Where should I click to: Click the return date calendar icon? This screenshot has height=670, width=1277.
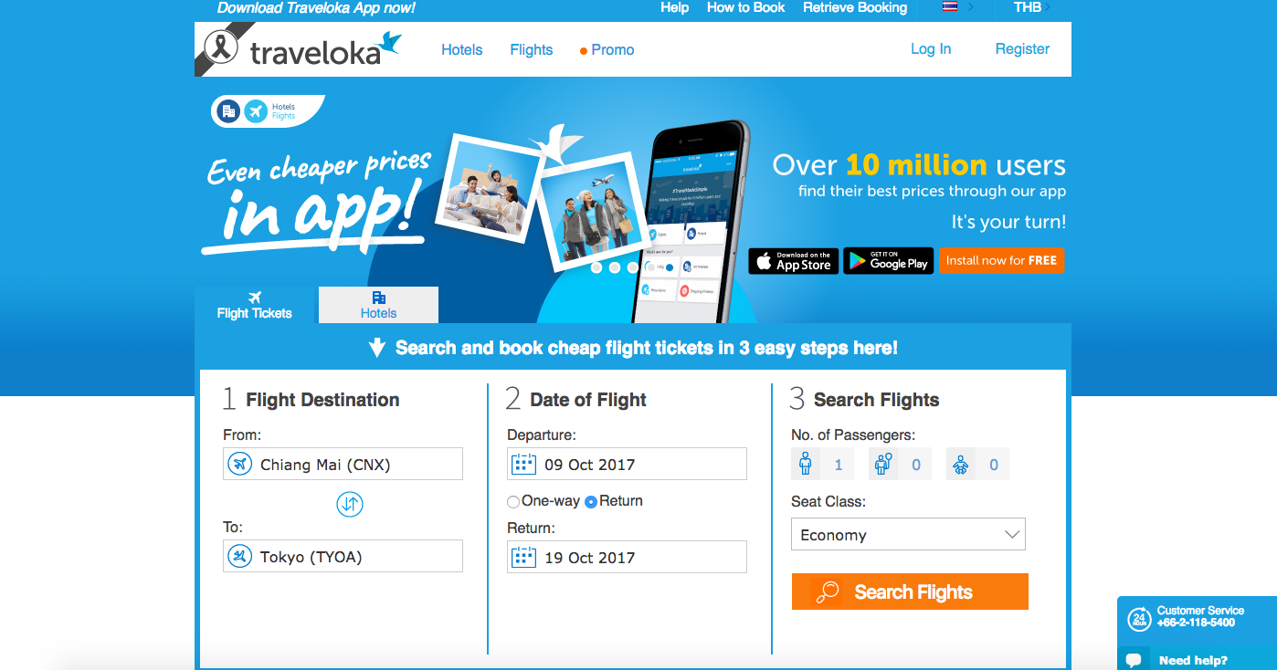tap(523, 557)
